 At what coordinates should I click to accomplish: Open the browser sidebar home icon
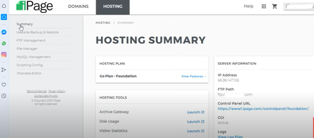pyautogui.click(x=4, y=6)
